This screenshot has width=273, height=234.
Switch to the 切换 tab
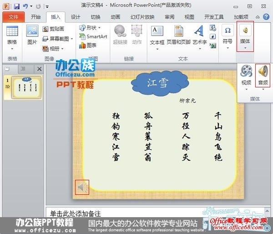pyautogui.click(x=96, y=17)
